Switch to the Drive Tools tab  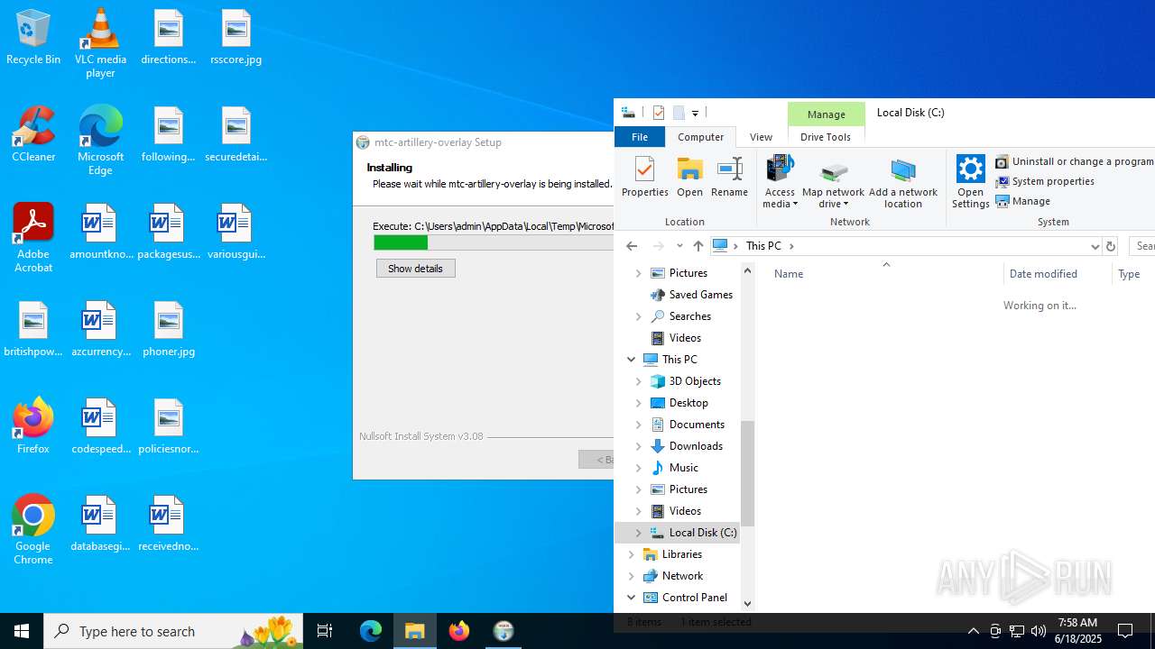(826, 137)
